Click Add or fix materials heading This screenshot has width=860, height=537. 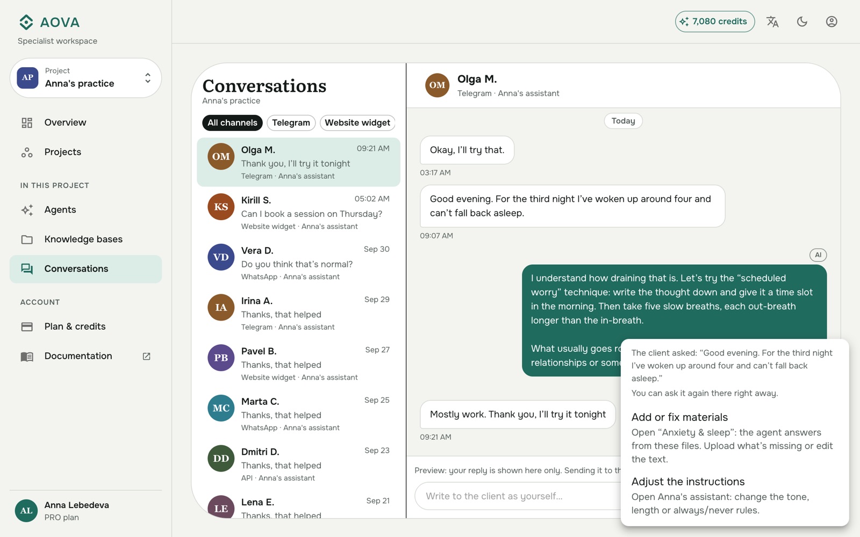click(x=679, y=417)
